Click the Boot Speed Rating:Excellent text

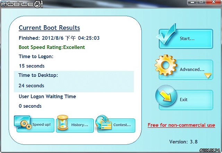click(x=52, y=47)
